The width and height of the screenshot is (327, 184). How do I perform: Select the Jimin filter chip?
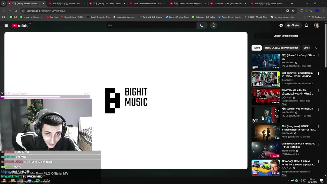[307, 48]
